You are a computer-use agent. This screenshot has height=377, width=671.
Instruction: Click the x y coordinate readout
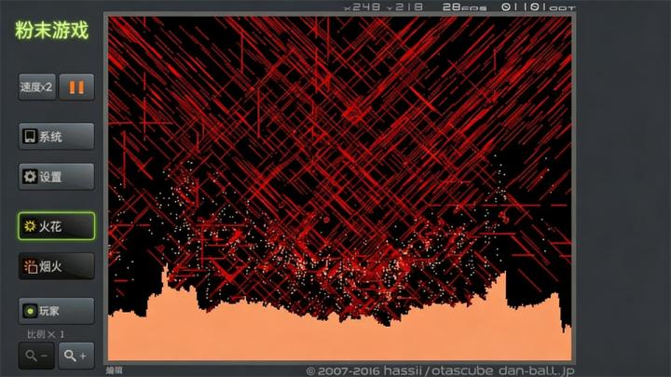(x=384, y=7)
